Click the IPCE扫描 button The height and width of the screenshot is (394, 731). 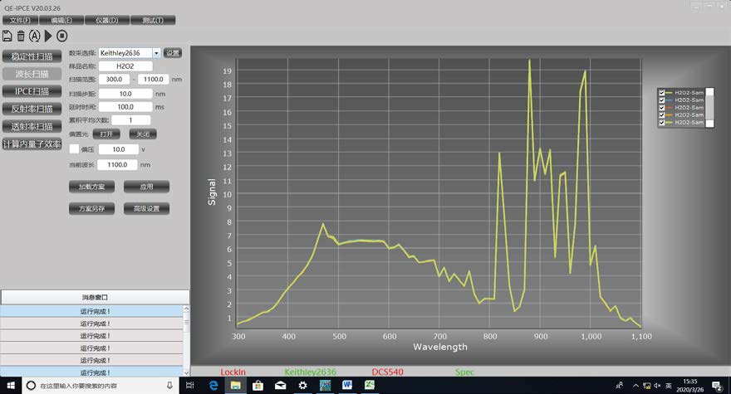32,91
